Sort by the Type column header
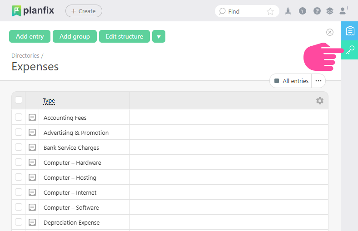The height and width of the screenshot is (231, 358). (49, 101)
